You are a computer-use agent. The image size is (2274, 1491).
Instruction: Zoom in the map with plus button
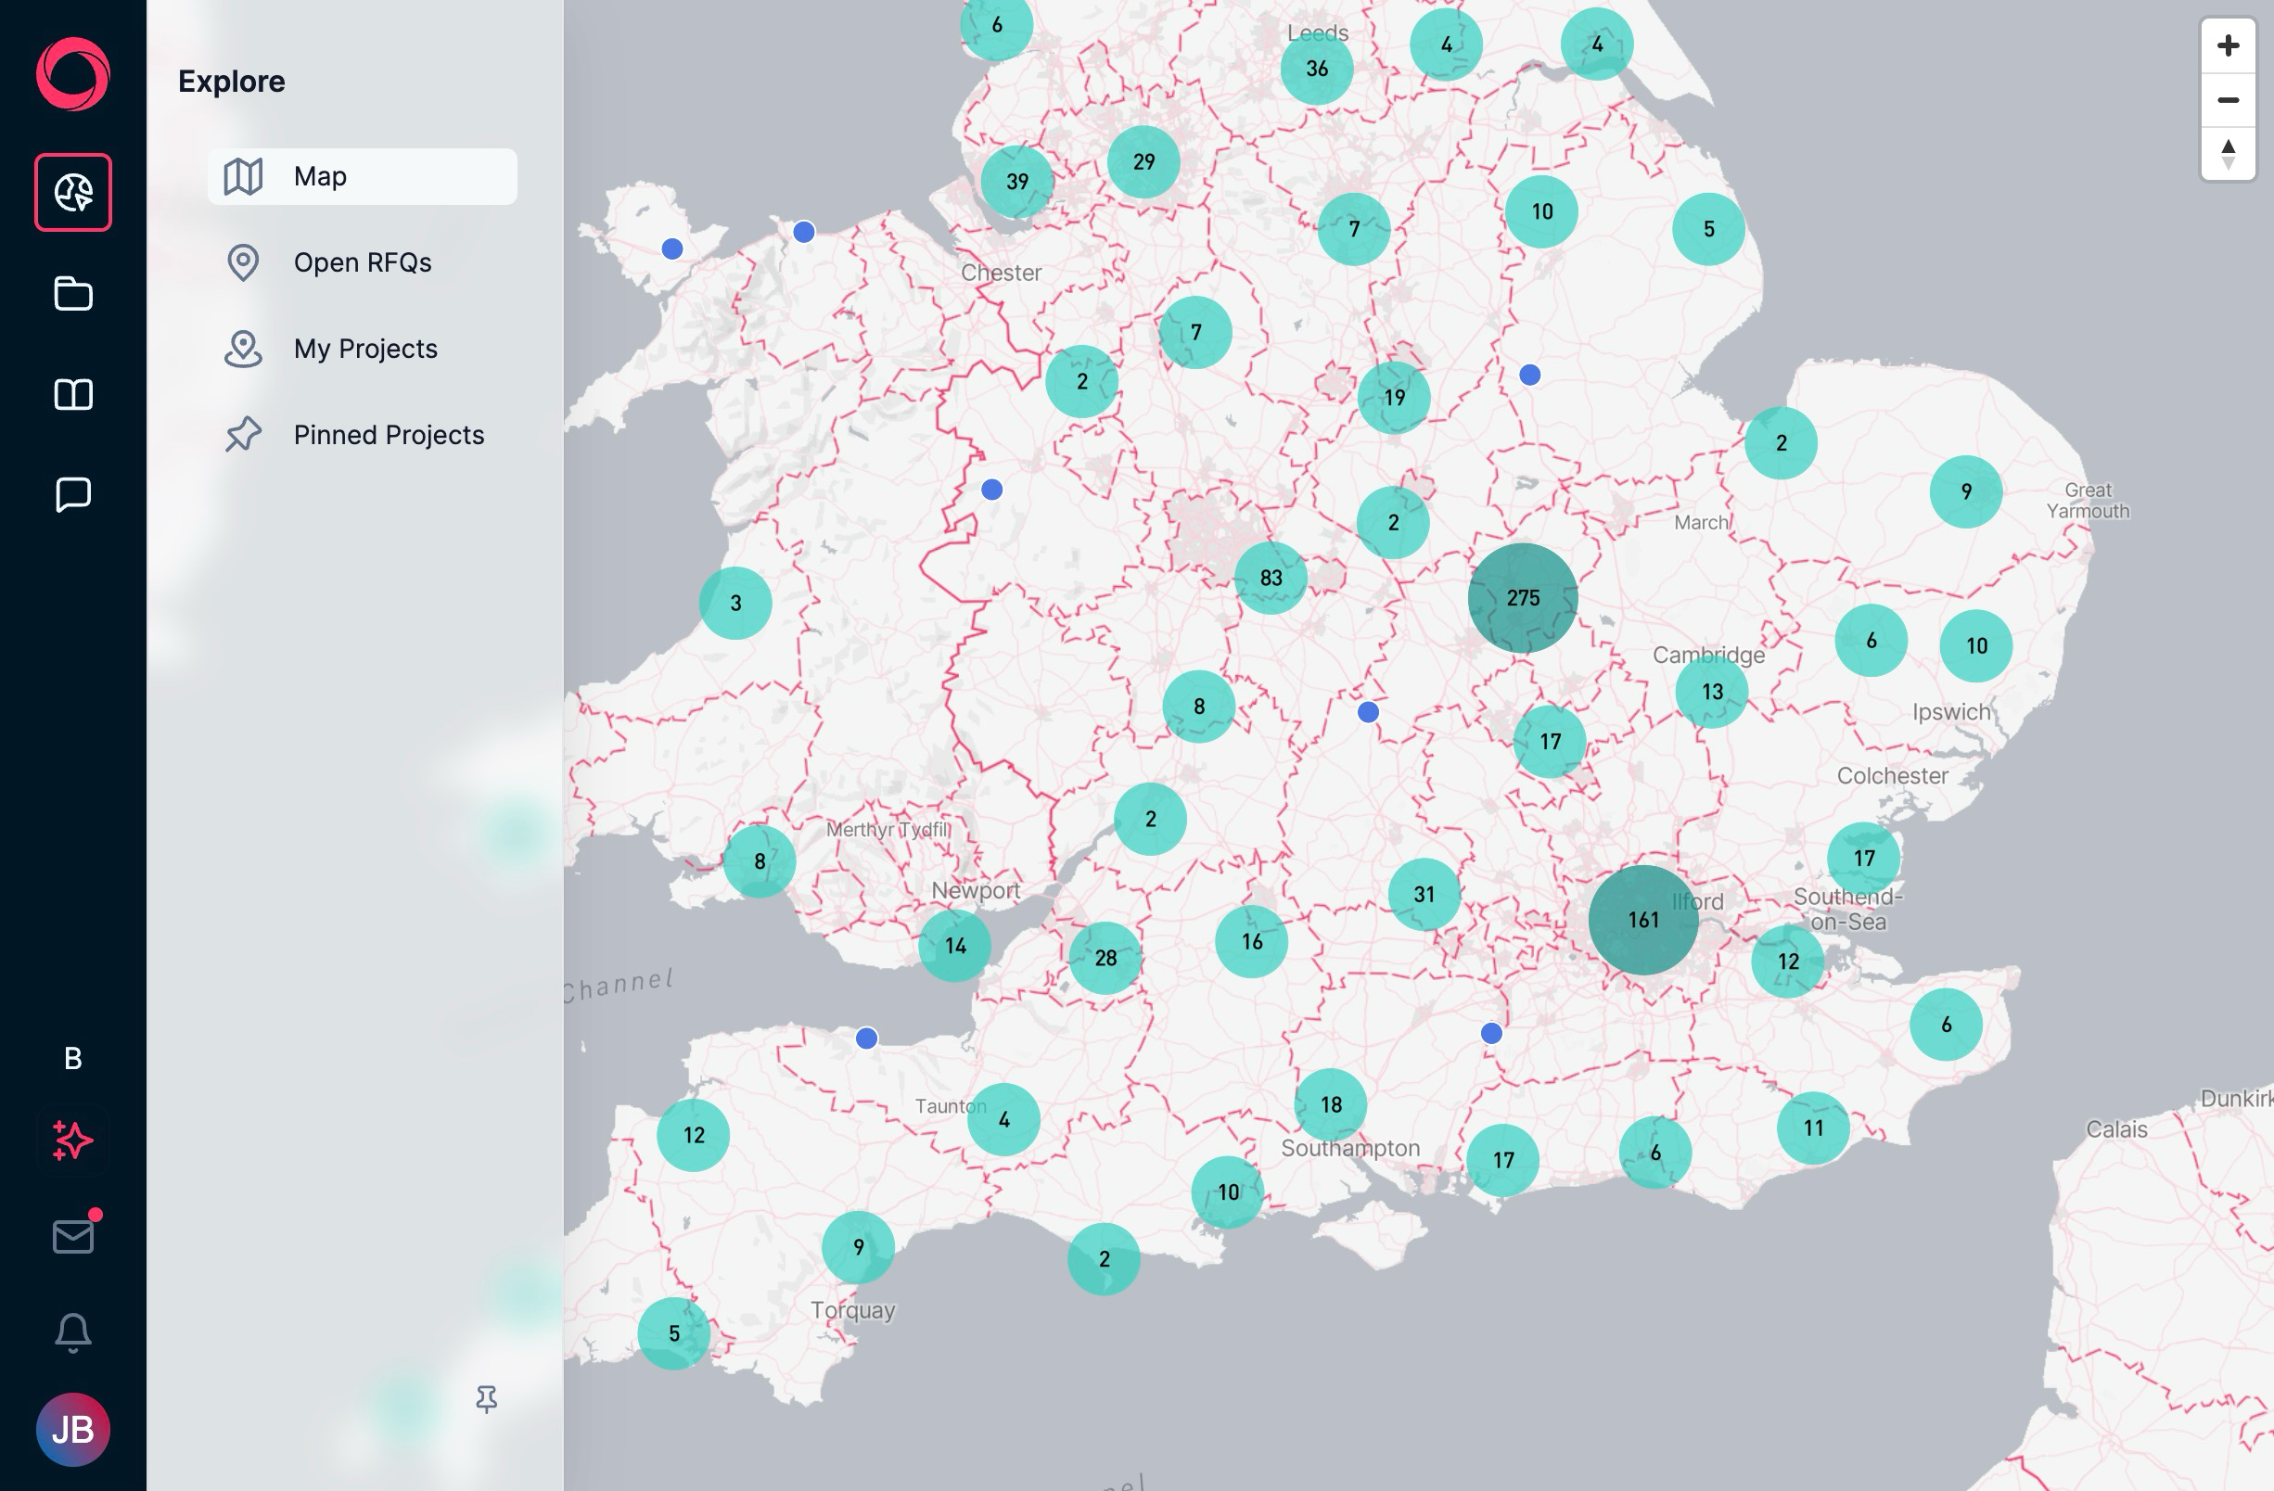point(2228,45)
